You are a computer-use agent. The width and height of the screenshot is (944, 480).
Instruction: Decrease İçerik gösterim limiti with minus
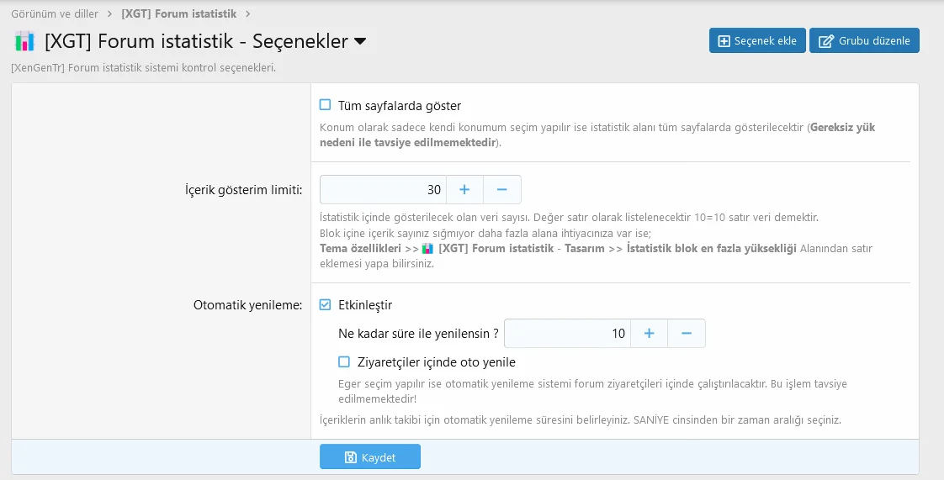click(x=501, y=190)
